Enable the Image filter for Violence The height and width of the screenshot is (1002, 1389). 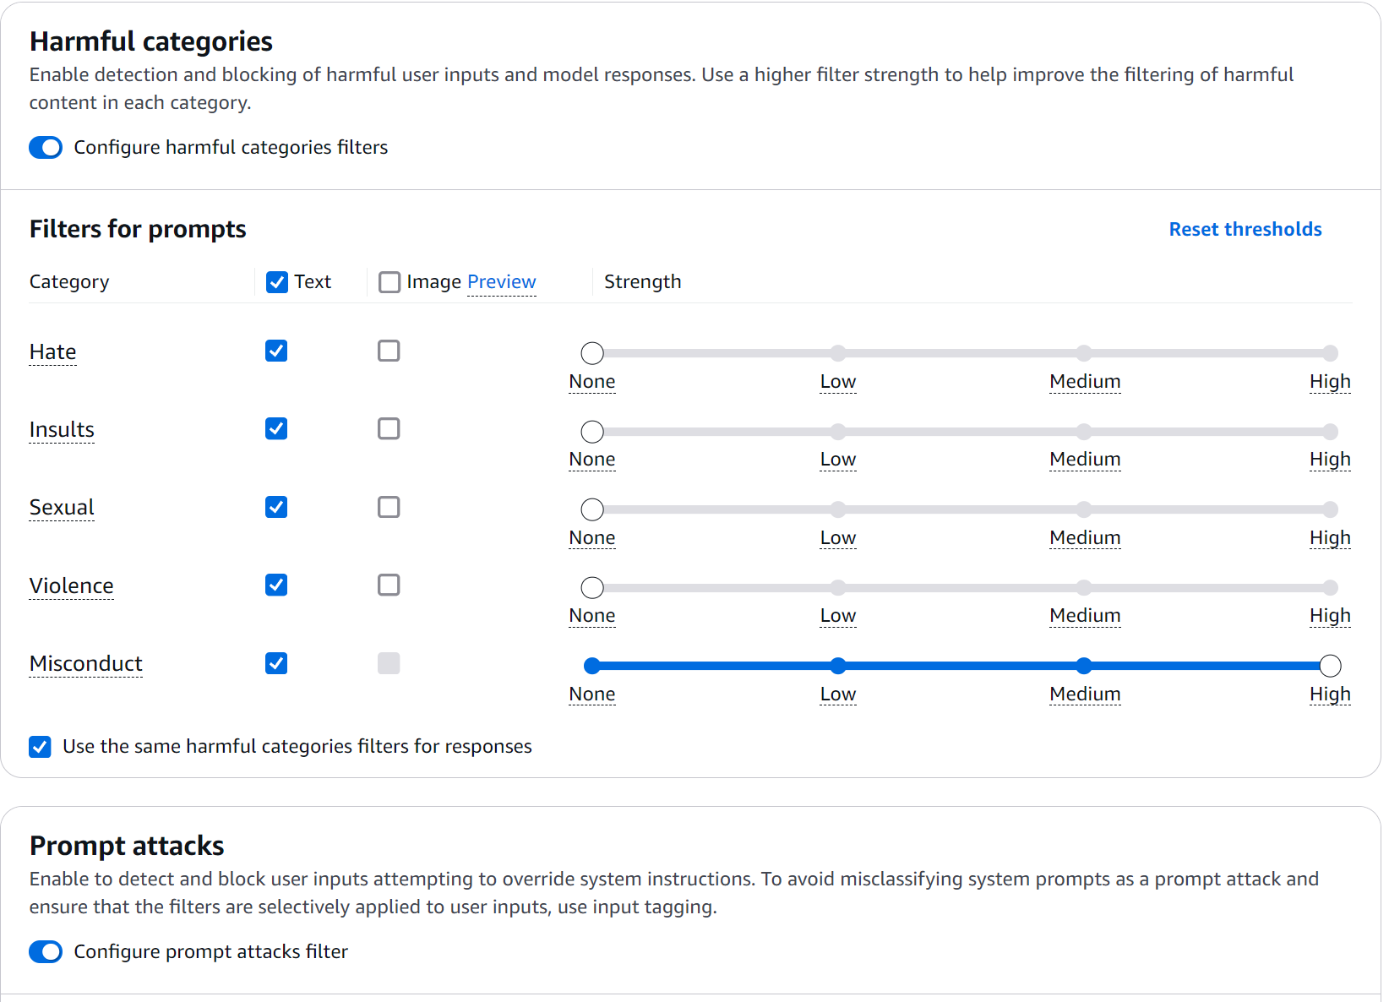pyautogui.click(x=389, y=585)
